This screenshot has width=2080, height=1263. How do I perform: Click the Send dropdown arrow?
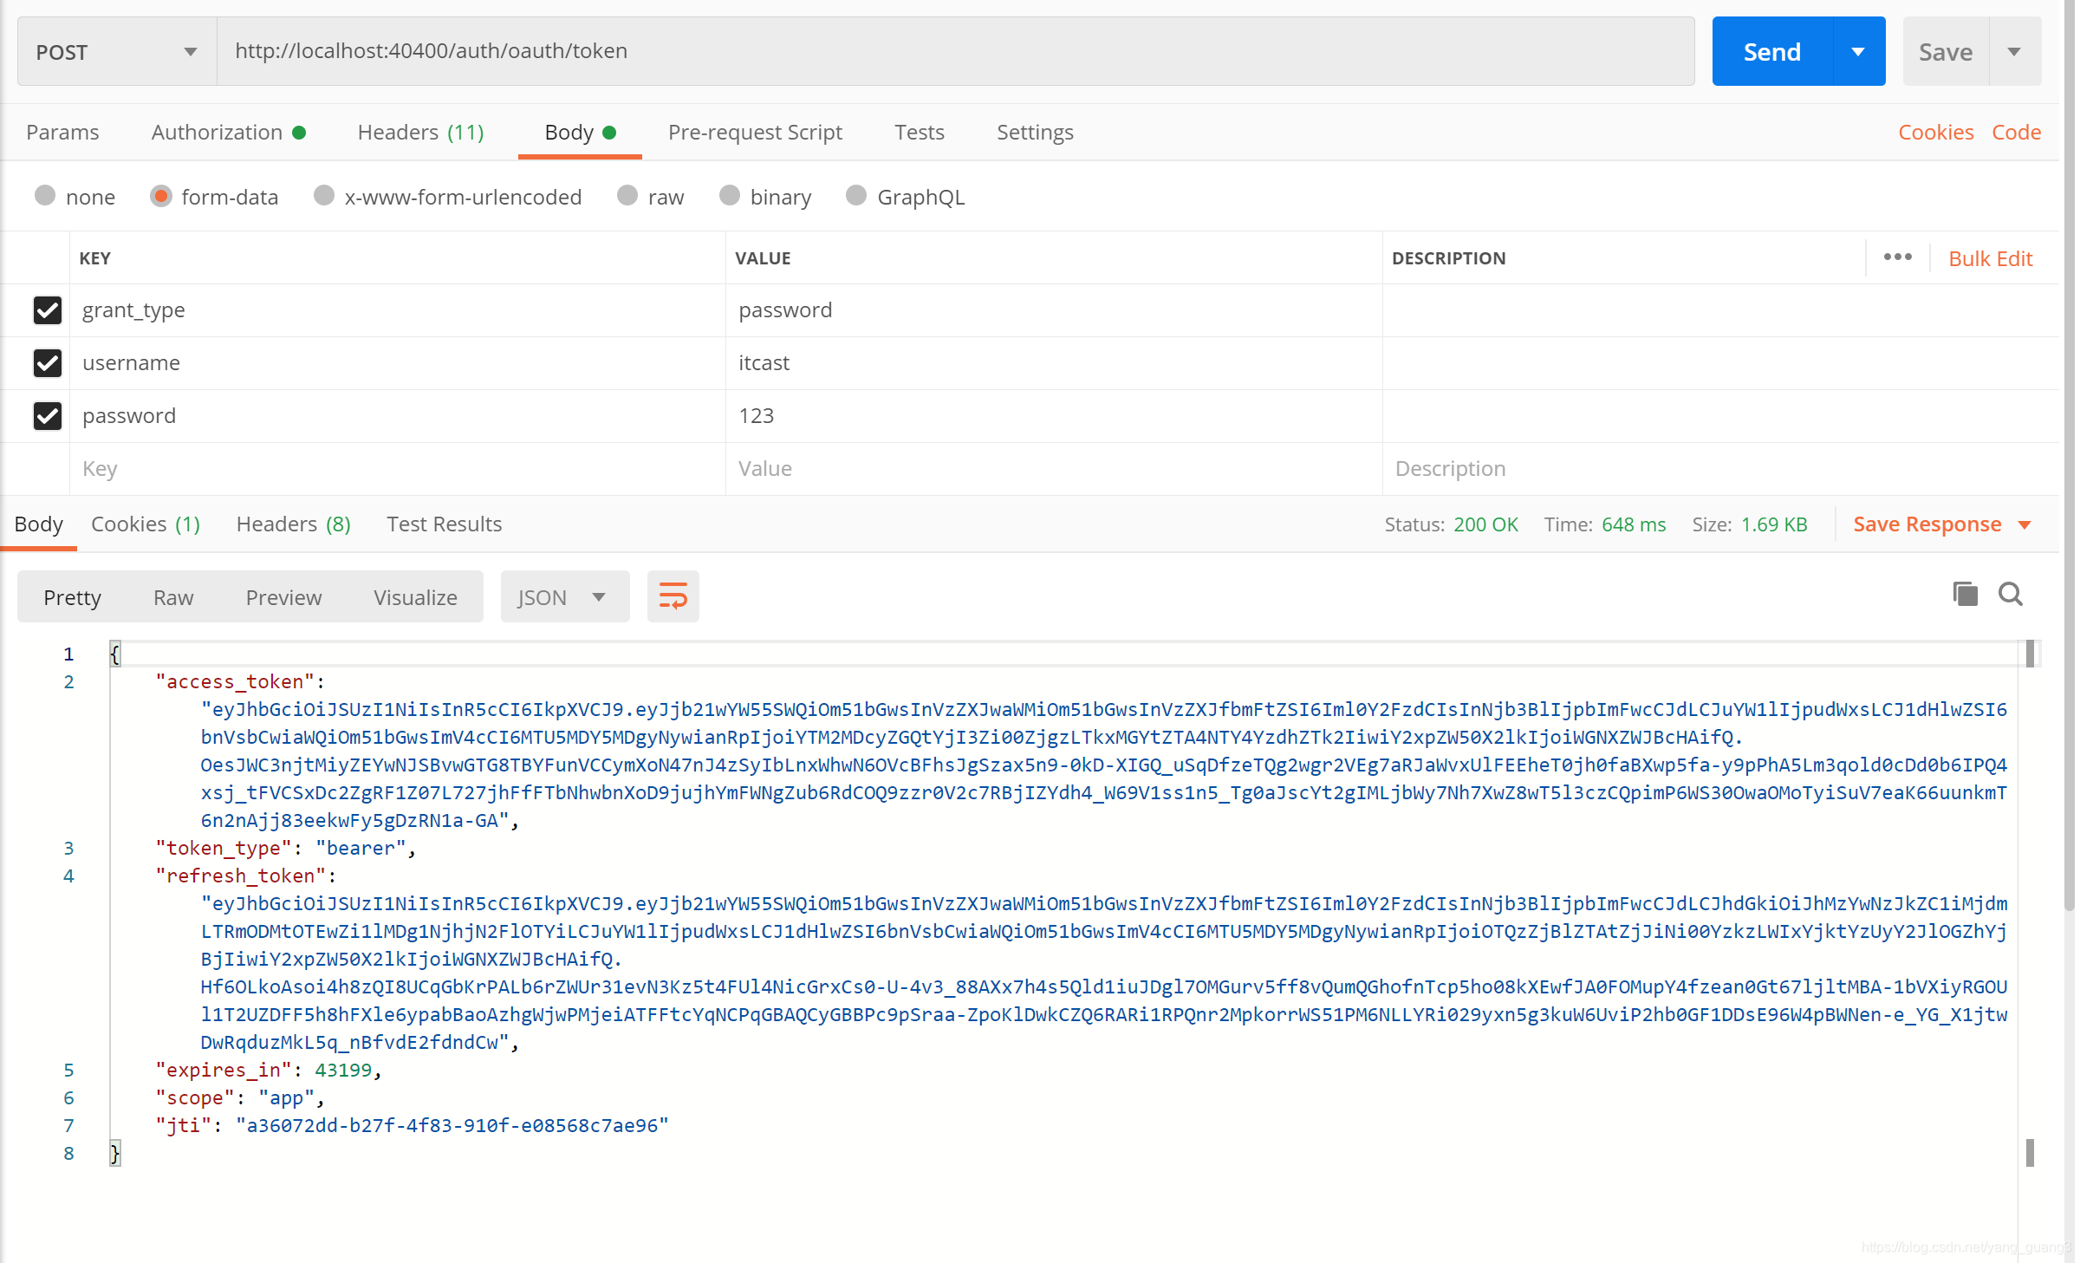(1858, 52)
